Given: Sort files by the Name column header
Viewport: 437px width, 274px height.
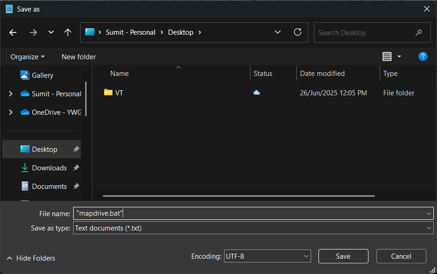Looking at the screenshot, I should tap(119, 73).
